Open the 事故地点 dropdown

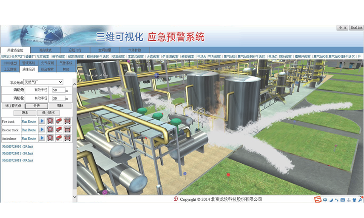tap(43, 82)
